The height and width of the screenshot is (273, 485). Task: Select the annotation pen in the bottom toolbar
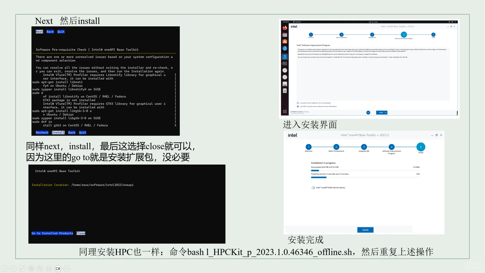22,268
